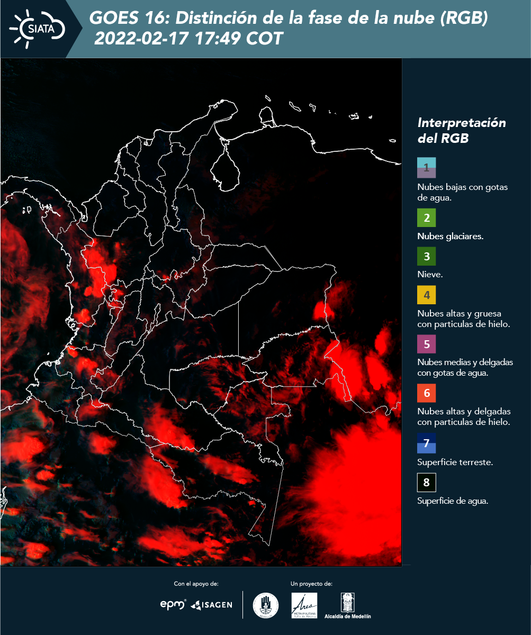Select green legend swatch number 2
The width and height of the screenshot is (531, 635).
(426, 217)
